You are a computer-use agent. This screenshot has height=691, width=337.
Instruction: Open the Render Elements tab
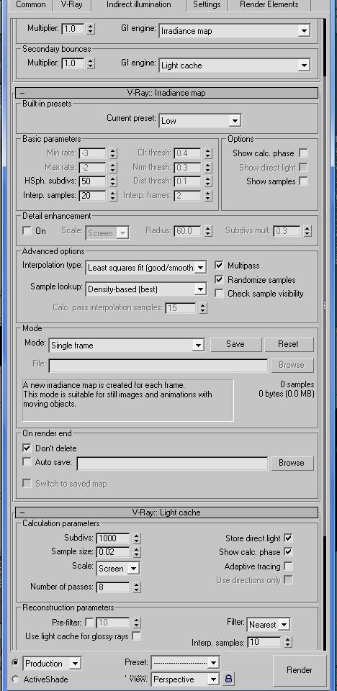(x=269, y=5)
